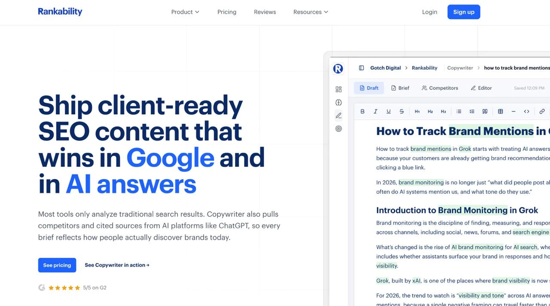Click the blockquote icon in toolbar
Viewport: 550px width, 306px height.
click(485, 111)
